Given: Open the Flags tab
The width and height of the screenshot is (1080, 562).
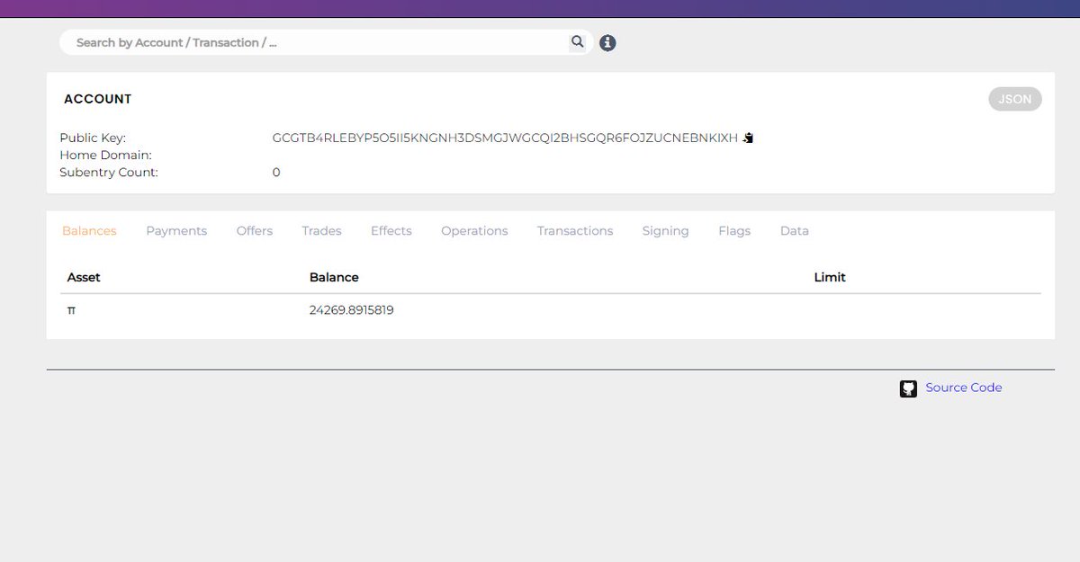Looking at the screenshot, I should (x=734, y=231).
